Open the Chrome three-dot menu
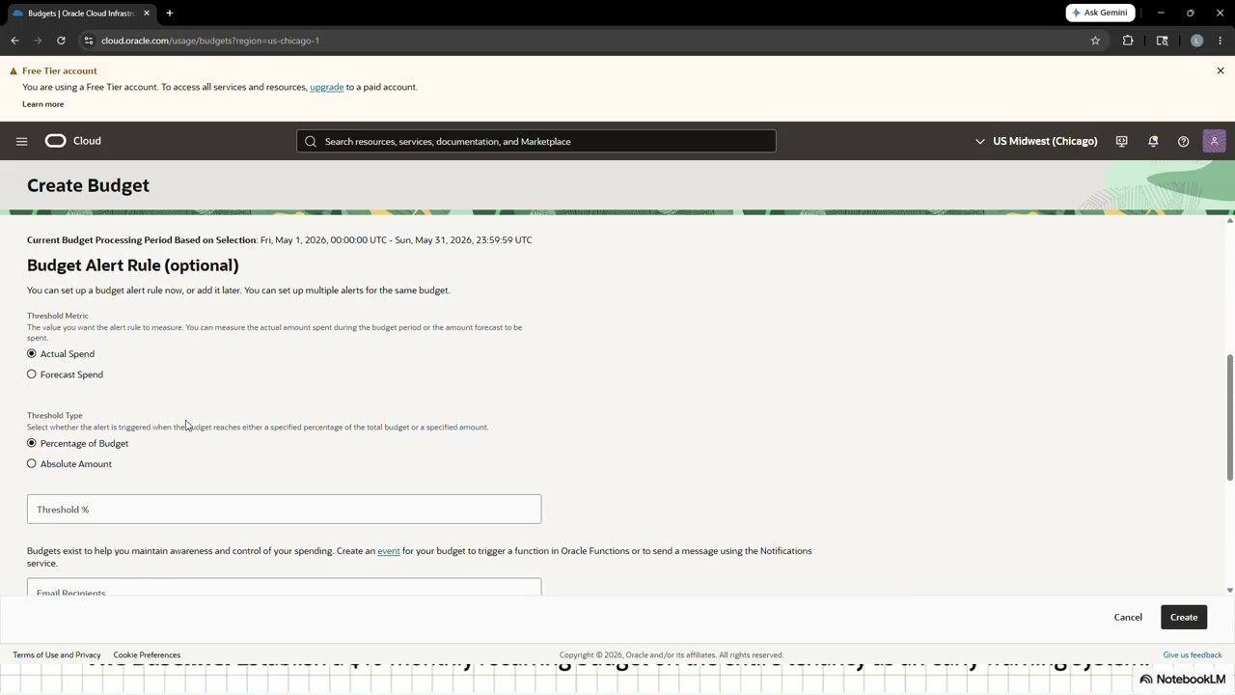Image resolution: width=1235 pixels, height=695 pixels. [x=1221, y=41]
